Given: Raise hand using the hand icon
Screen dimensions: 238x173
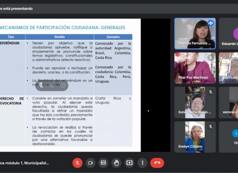Looking at the screenshot, I should [116, 163].
